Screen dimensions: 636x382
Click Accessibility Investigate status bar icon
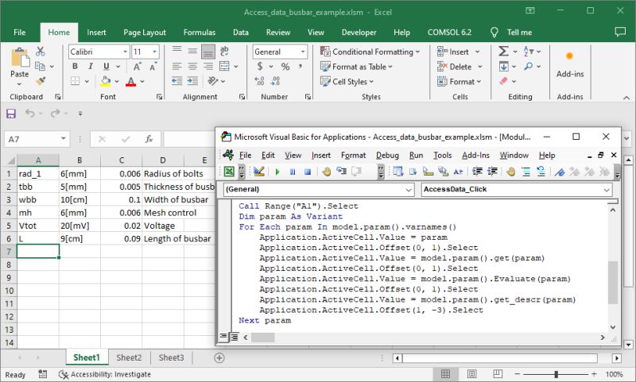(64, 374)
